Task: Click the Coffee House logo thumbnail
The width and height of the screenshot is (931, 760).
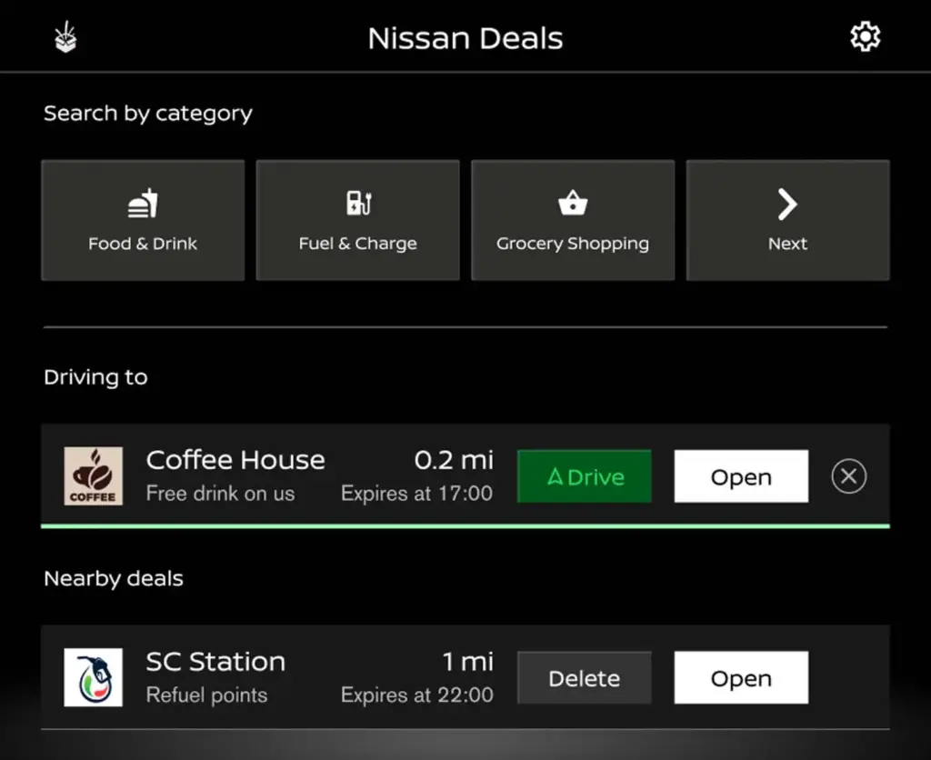Action: tap(94, 475)
